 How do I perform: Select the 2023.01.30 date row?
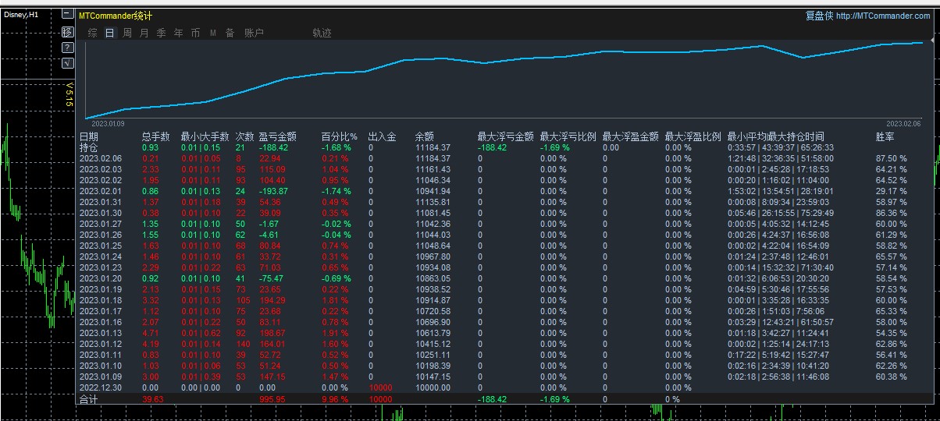[101, 213]
